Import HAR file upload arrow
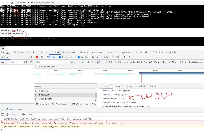Viewport: 204px width, 133px height. point(124,57)
